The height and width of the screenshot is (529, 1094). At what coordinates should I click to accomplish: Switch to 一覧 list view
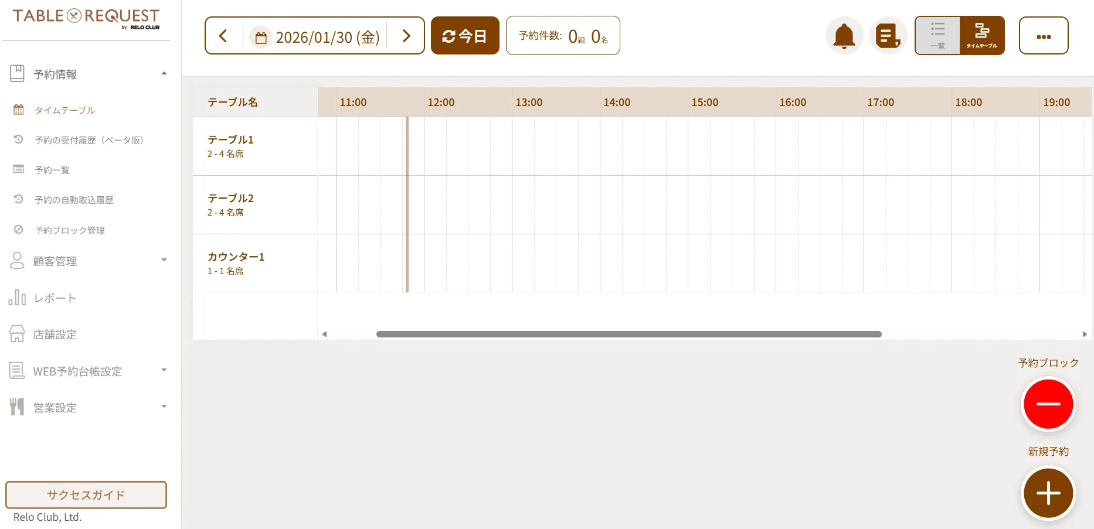click(937, 36)
